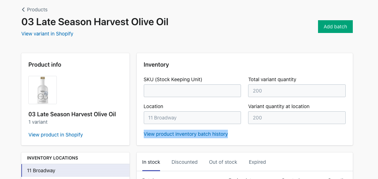Open the View variant in Shopify link
Screen dimensions: 378x179
tap(47, 34)
